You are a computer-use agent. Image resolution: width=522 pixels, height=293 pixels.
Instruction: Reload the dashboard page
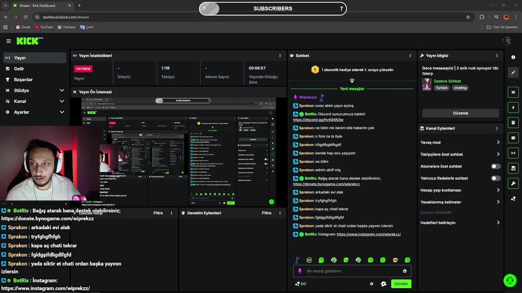point(25,17)
